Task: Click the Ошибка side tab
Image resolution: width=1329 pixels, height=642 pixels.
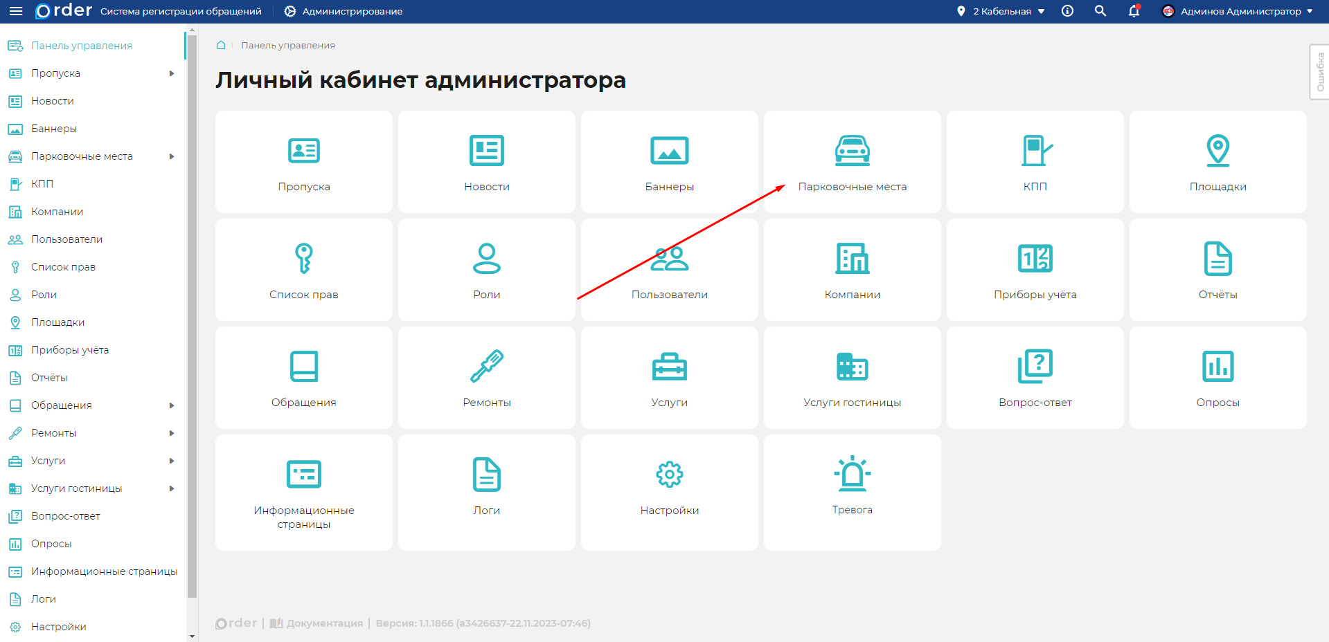Action: click(1320, 72)
